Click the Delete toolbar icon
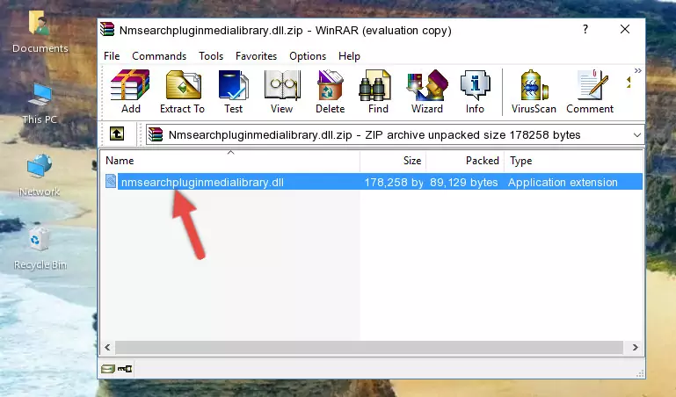The height and width of the screenshot is (397, 676). (x=330, y=91)
